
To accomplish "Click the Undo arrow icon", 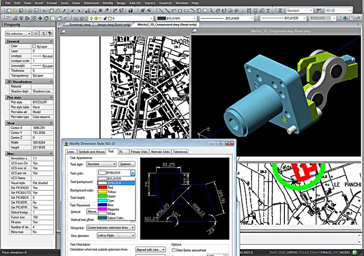I will [73, 11].
